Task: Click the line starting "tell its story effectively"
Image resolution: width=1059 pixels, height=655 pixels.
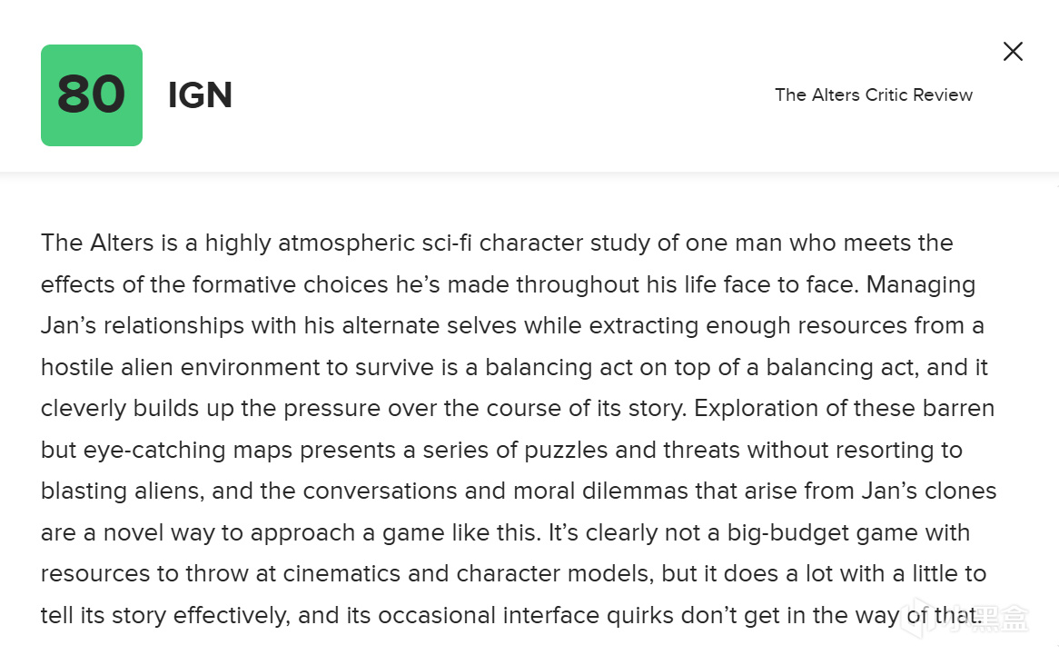Action: [512, 615]
